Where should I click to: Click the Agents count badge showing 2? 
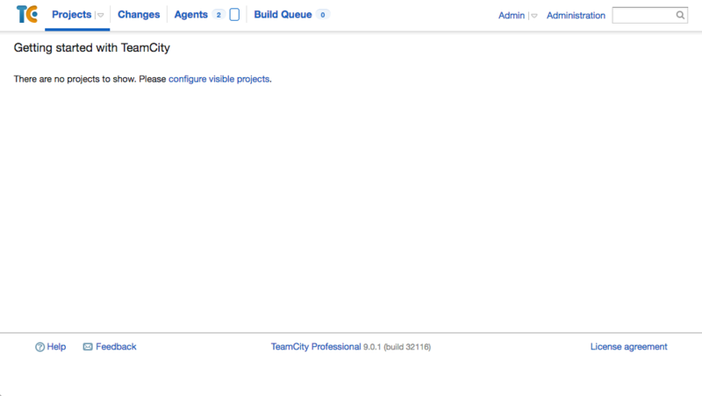click(218, 15)
